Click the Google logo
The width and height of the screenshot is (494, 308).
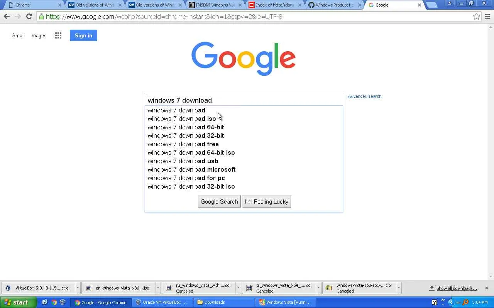click(244, 59)
